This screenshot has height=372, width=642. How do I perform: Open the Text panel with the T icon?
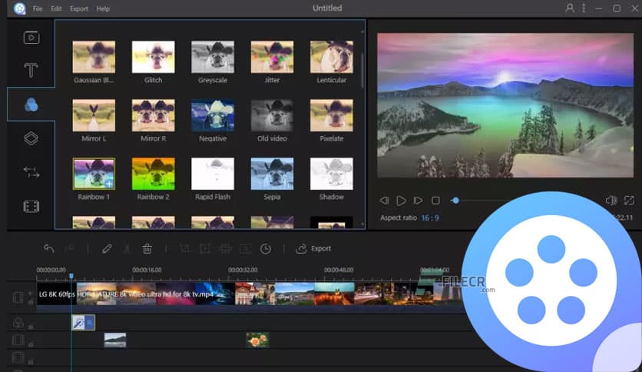coord(31,70)
